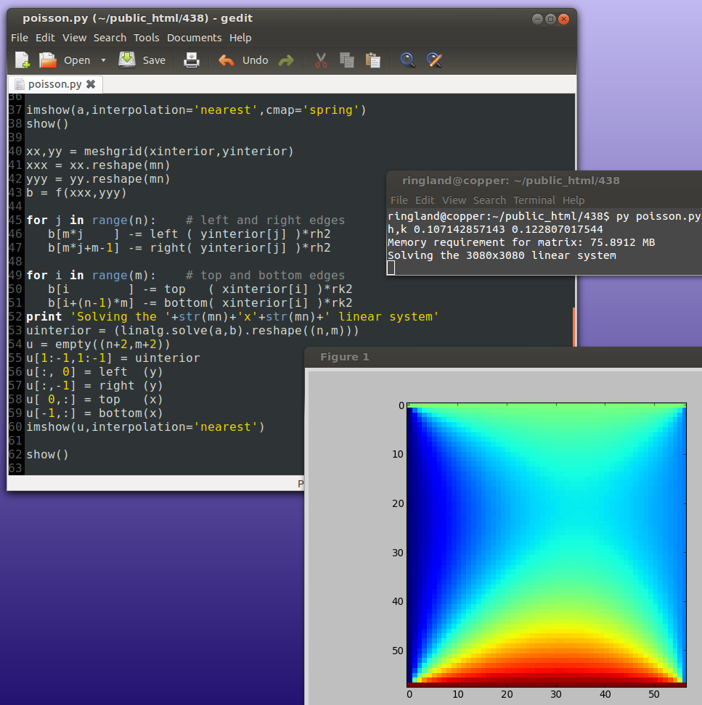702x705 pixels.
Task: Expand the Open recent files dropdown arrow
Action: pyautogui.click(x=103, y=60)
